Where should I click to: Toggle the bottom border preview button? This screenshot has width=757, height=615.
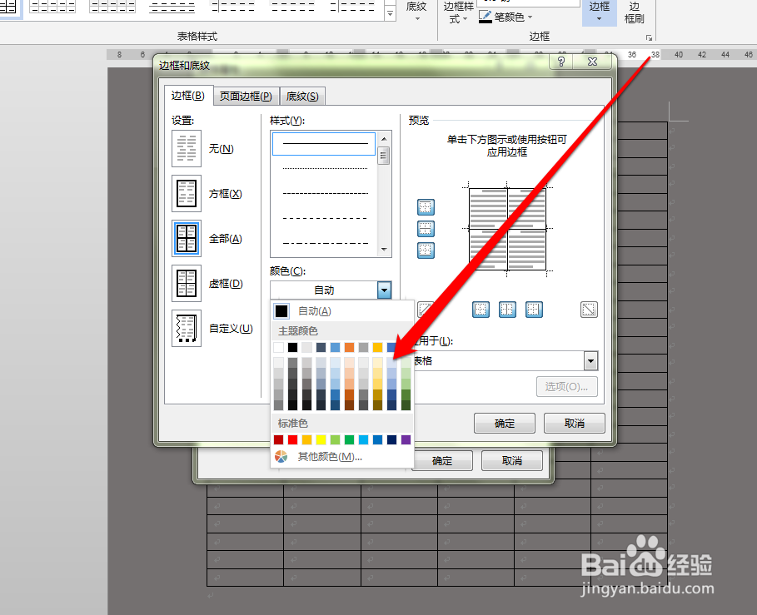pyautogui.click(x=426, y=250)
